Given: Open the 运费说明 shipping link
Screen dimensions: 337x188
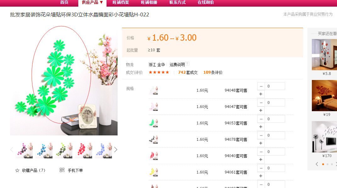Looking at the screenshot, I should (177, 64).
